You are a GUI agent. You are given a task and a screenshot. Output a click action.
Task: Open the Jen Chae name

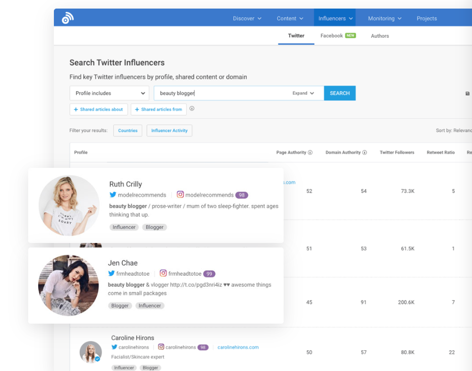point(123,263)
